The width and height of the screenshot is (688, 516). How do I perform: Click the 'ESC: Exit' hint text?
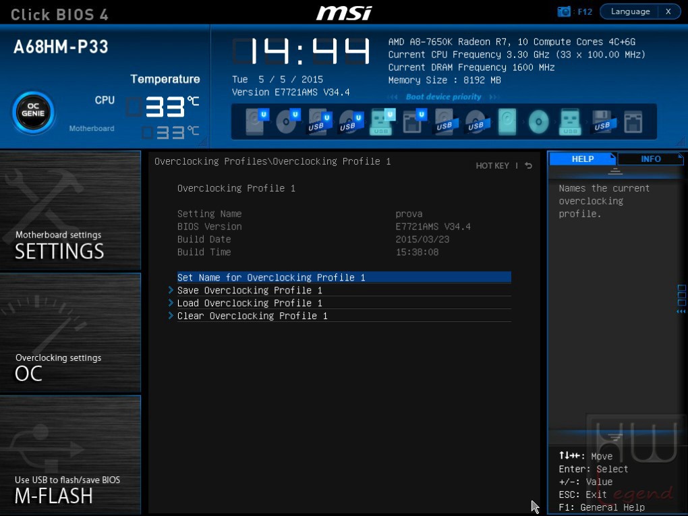583,494
